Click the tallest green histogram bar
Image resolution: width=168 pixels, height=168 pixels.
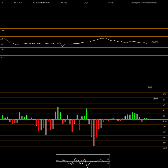click(58, 113)
